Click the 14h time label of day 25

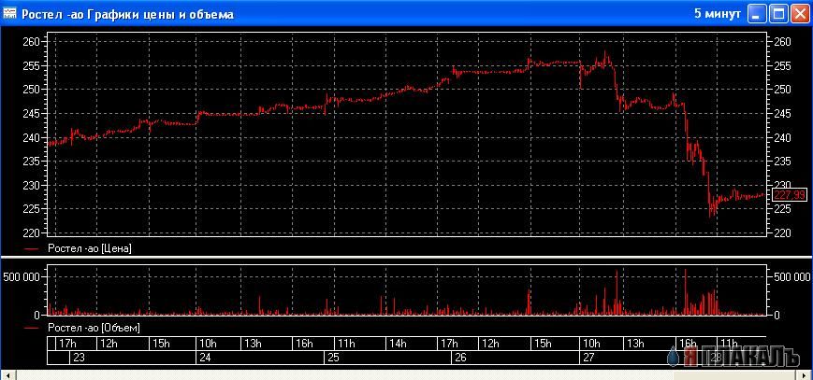click(398, 344)
